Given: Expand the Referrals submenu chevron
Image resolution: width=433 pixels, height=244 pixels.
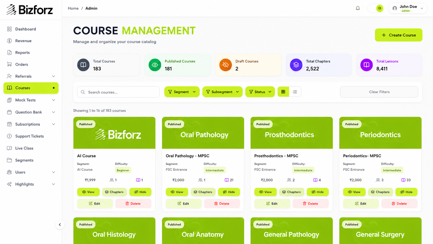Looking at the screenshot, I should tap(53, 76).
